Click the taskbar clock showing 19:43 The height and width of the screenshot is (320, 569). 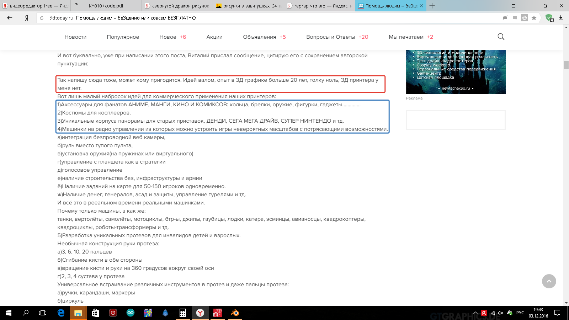point(538,313)
